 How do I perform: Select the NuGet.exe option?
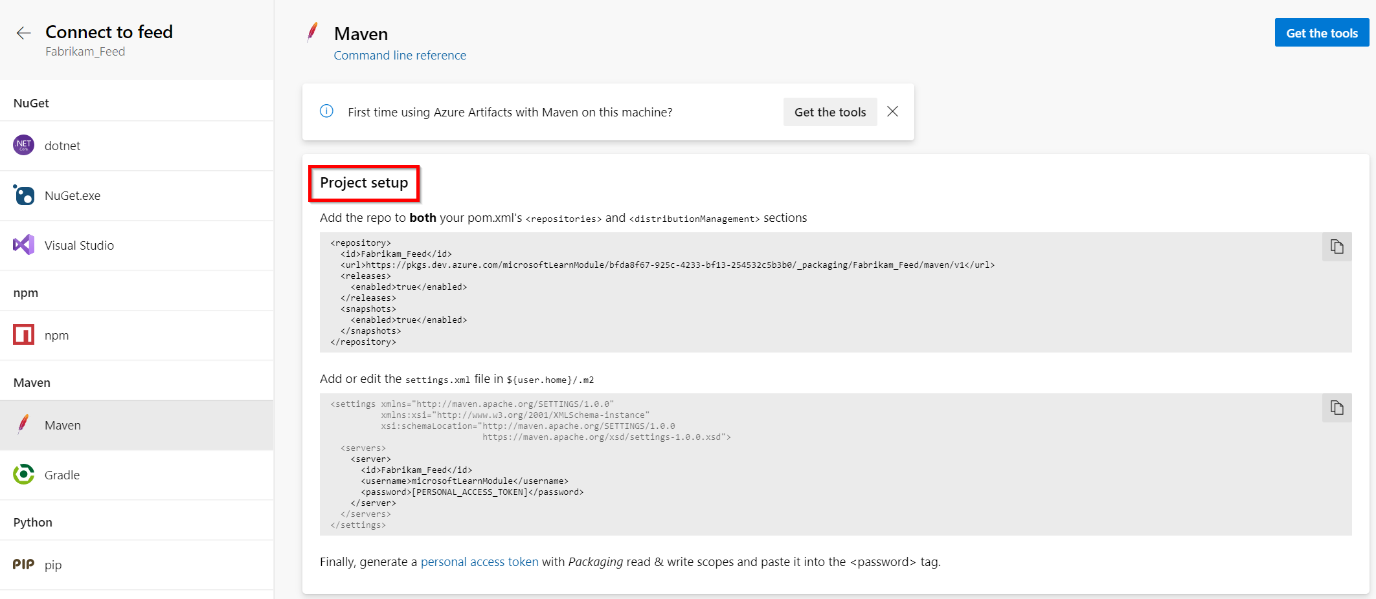pyautogui.click(x=137, y=195)
